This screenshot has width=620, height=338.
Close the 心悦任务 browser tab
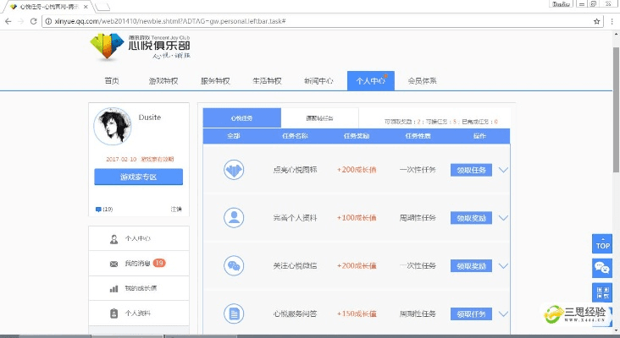pyautogui.click(x=86, y=7)
